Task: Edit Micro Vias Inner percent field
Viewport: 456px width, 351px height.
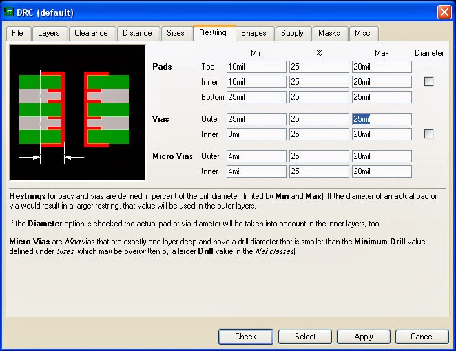Action: tap(319, 171)
